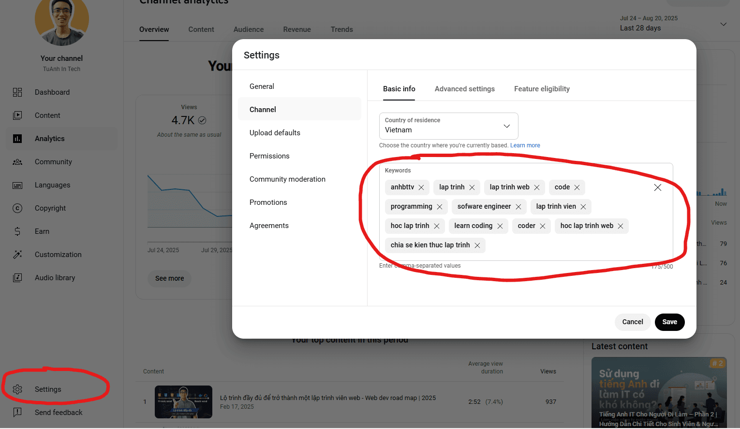
Task: Expand the Last 28 days date range
Action: [x=723, y=24]
